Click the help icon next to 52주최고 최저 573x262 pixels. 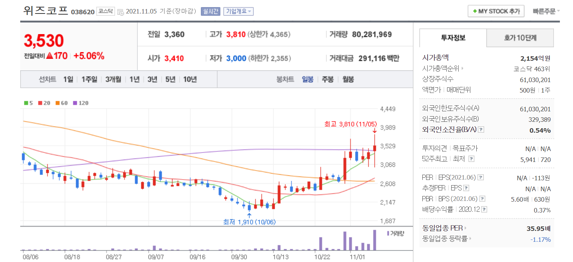click(471, 159)
